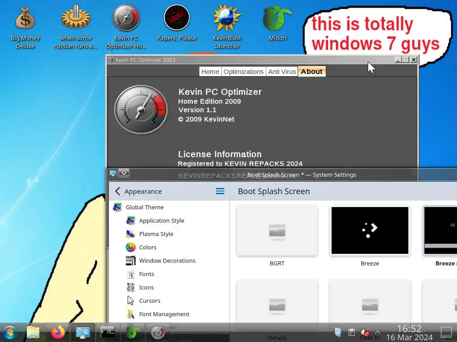Click the flag tray icon

(x=338, y=332)
